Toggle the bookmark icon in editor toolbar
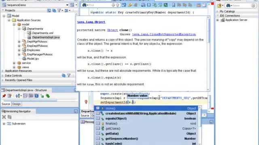The image size is (259, 145). tap(174, 5)
